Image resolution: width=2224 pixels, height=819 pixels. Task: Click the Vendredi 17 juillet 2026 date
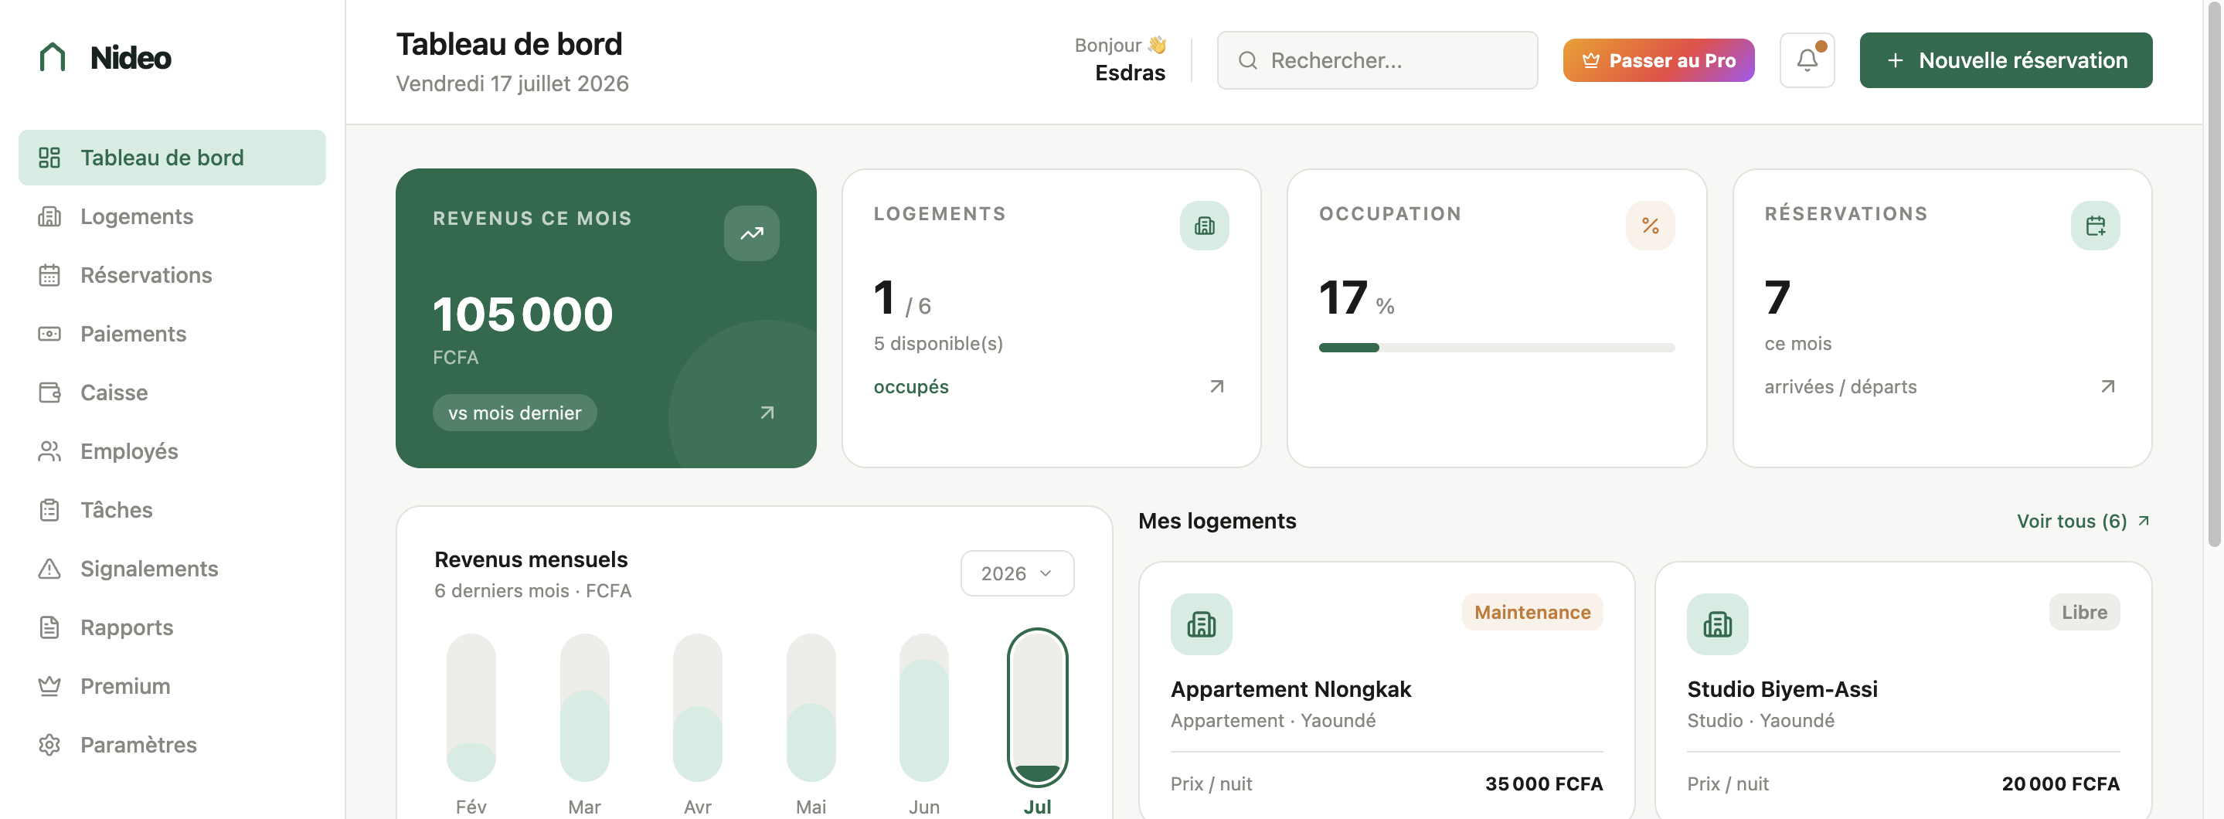[512, 83]
